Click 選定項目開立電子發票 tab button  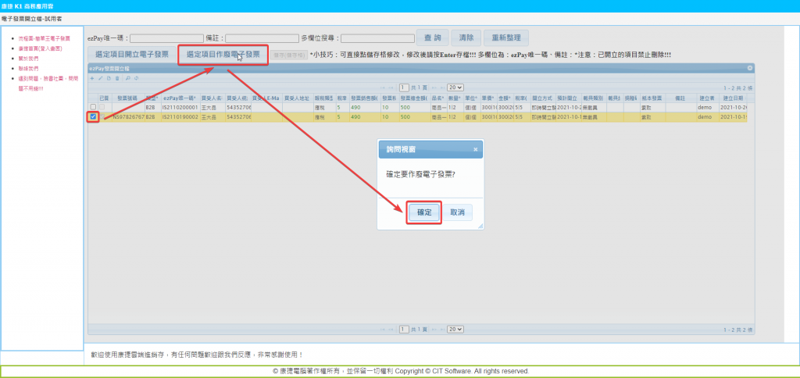pos(132,55)
